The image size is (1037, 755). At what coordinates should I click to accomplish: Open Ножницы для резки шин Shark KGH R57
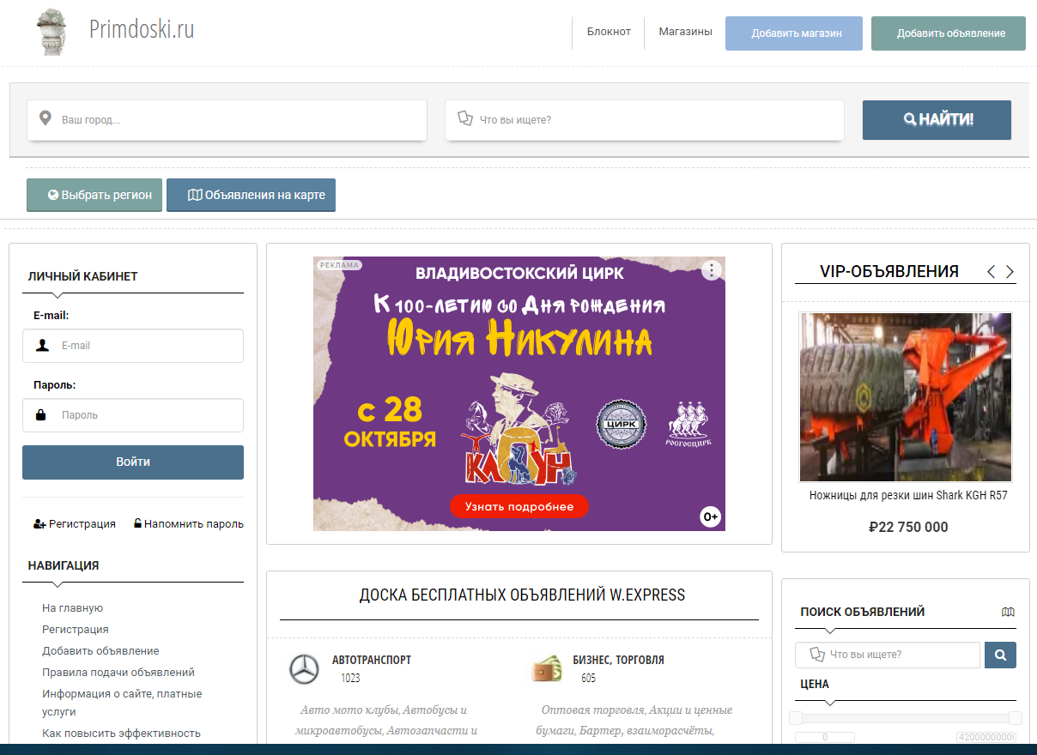[x=908, y=496]
